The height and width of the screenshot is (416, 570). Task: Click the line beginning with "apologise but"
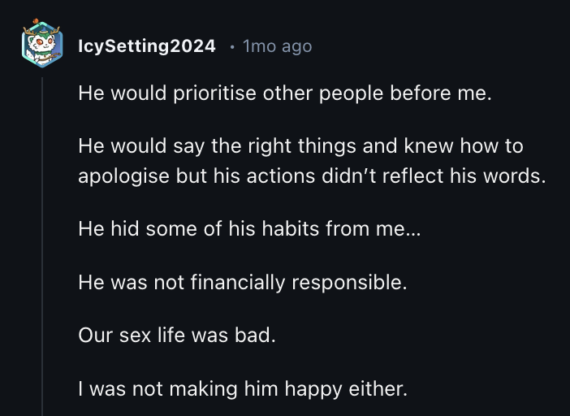click(312, 175)
